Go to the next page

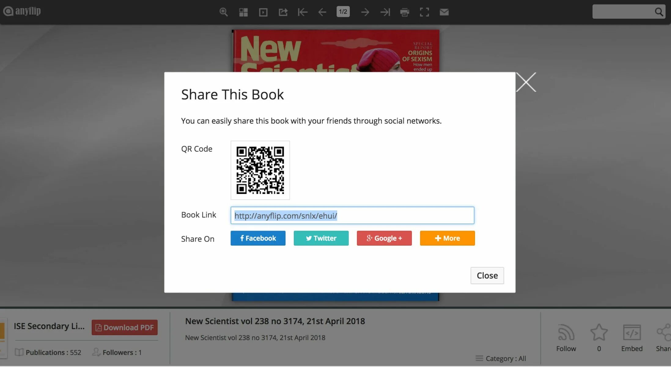click(365, 12)
